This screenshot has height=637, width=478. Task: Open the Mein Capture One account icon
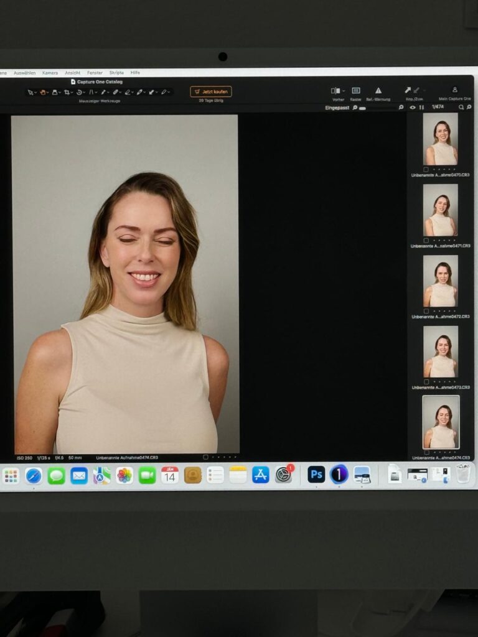tap(455, 90)
